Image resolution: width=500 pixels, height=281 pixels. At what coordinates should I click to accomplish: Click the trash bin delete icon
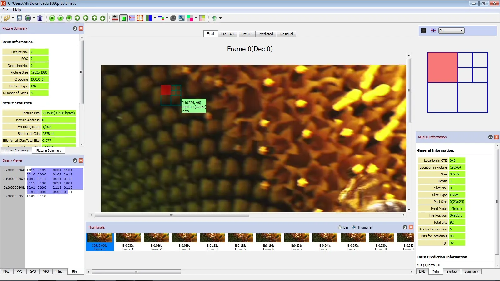coord(40,18)
